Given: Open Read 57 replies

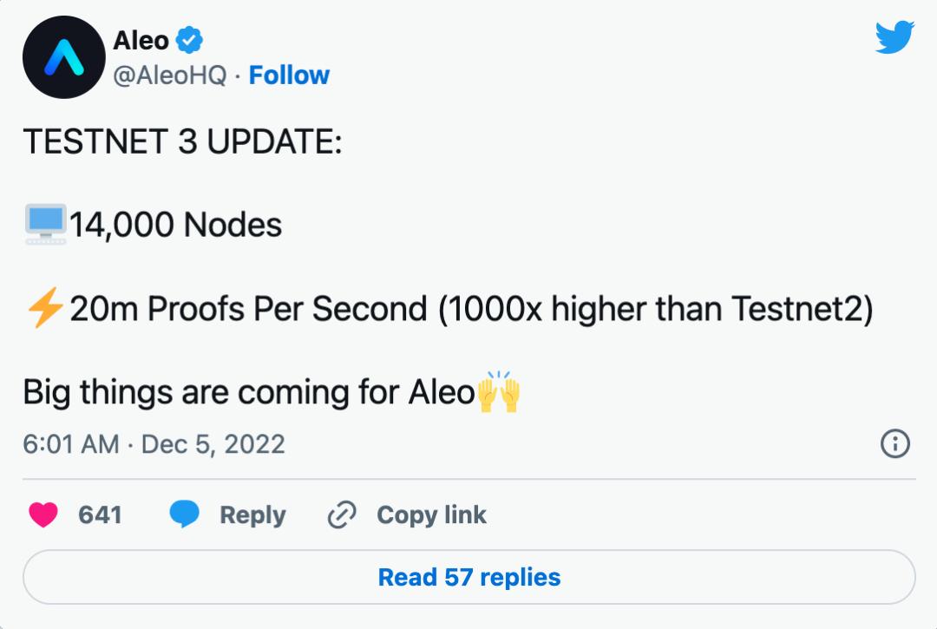Looking at the screenshot, I should [x=468, y=577].
